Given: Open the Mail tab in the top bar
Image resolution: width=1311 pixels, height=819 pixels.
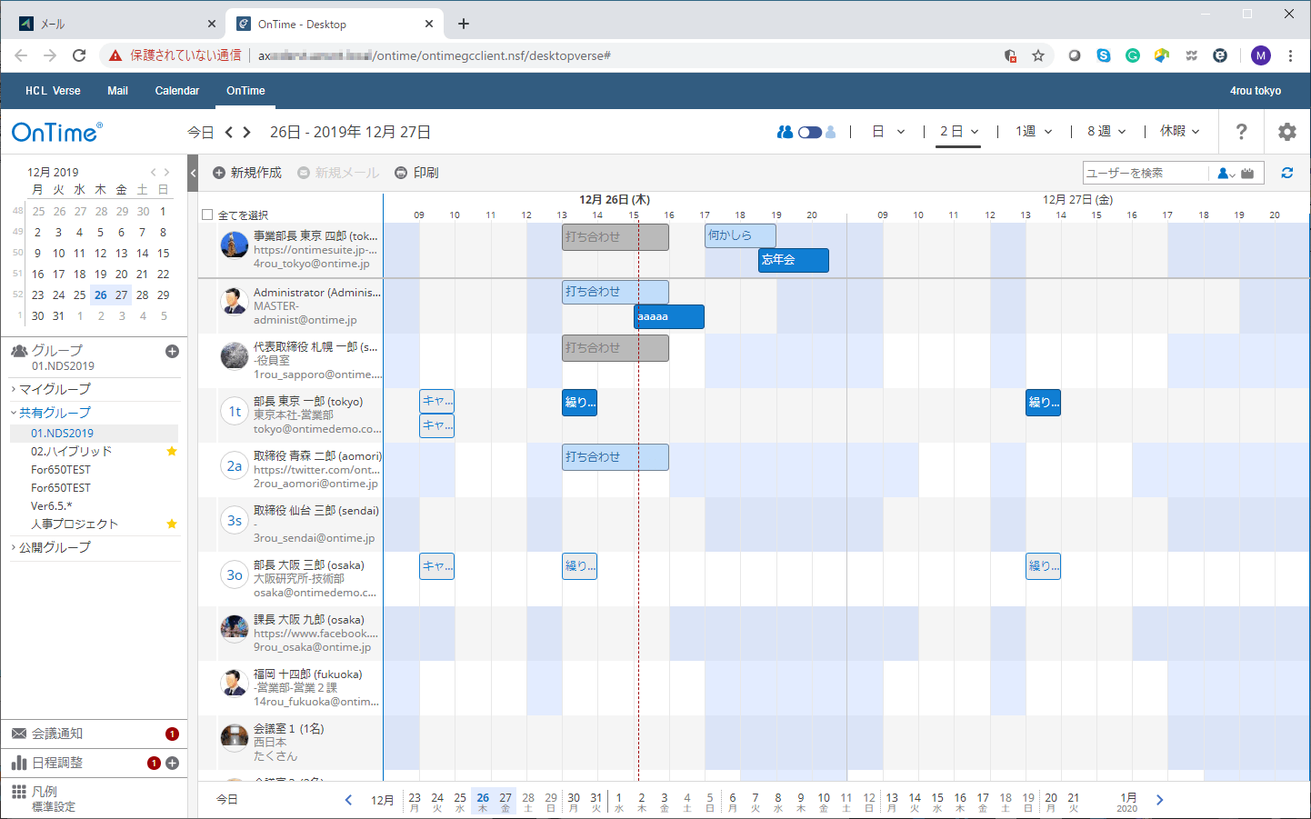Looking at the screenshot, I should [x=117, y=91].
